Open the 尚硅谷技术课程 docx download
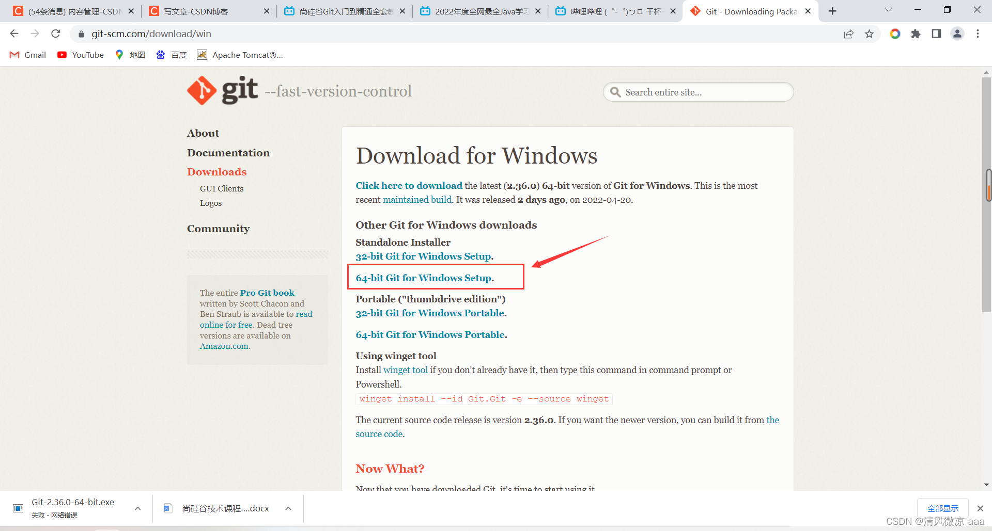This screenshot has height=531, width=992. coord(218,508)
